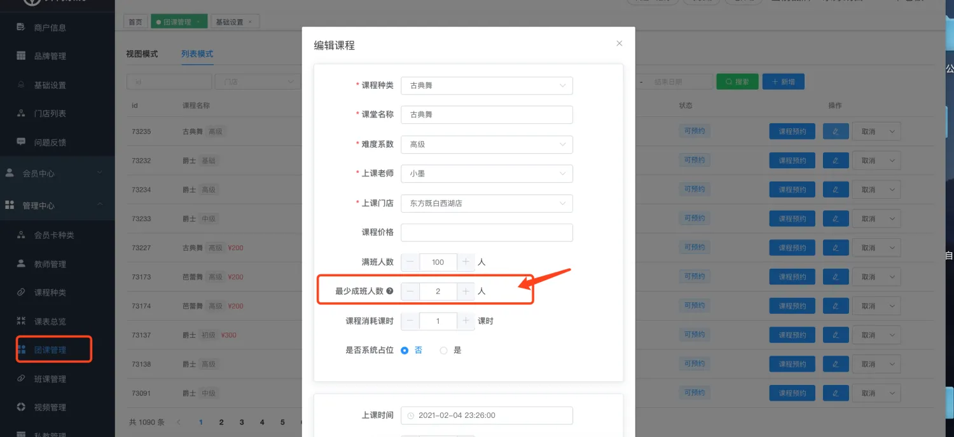Viewport: 954px width, 437px height.
Task: Click the 新增 button
Action: click(x=783, y=82)
